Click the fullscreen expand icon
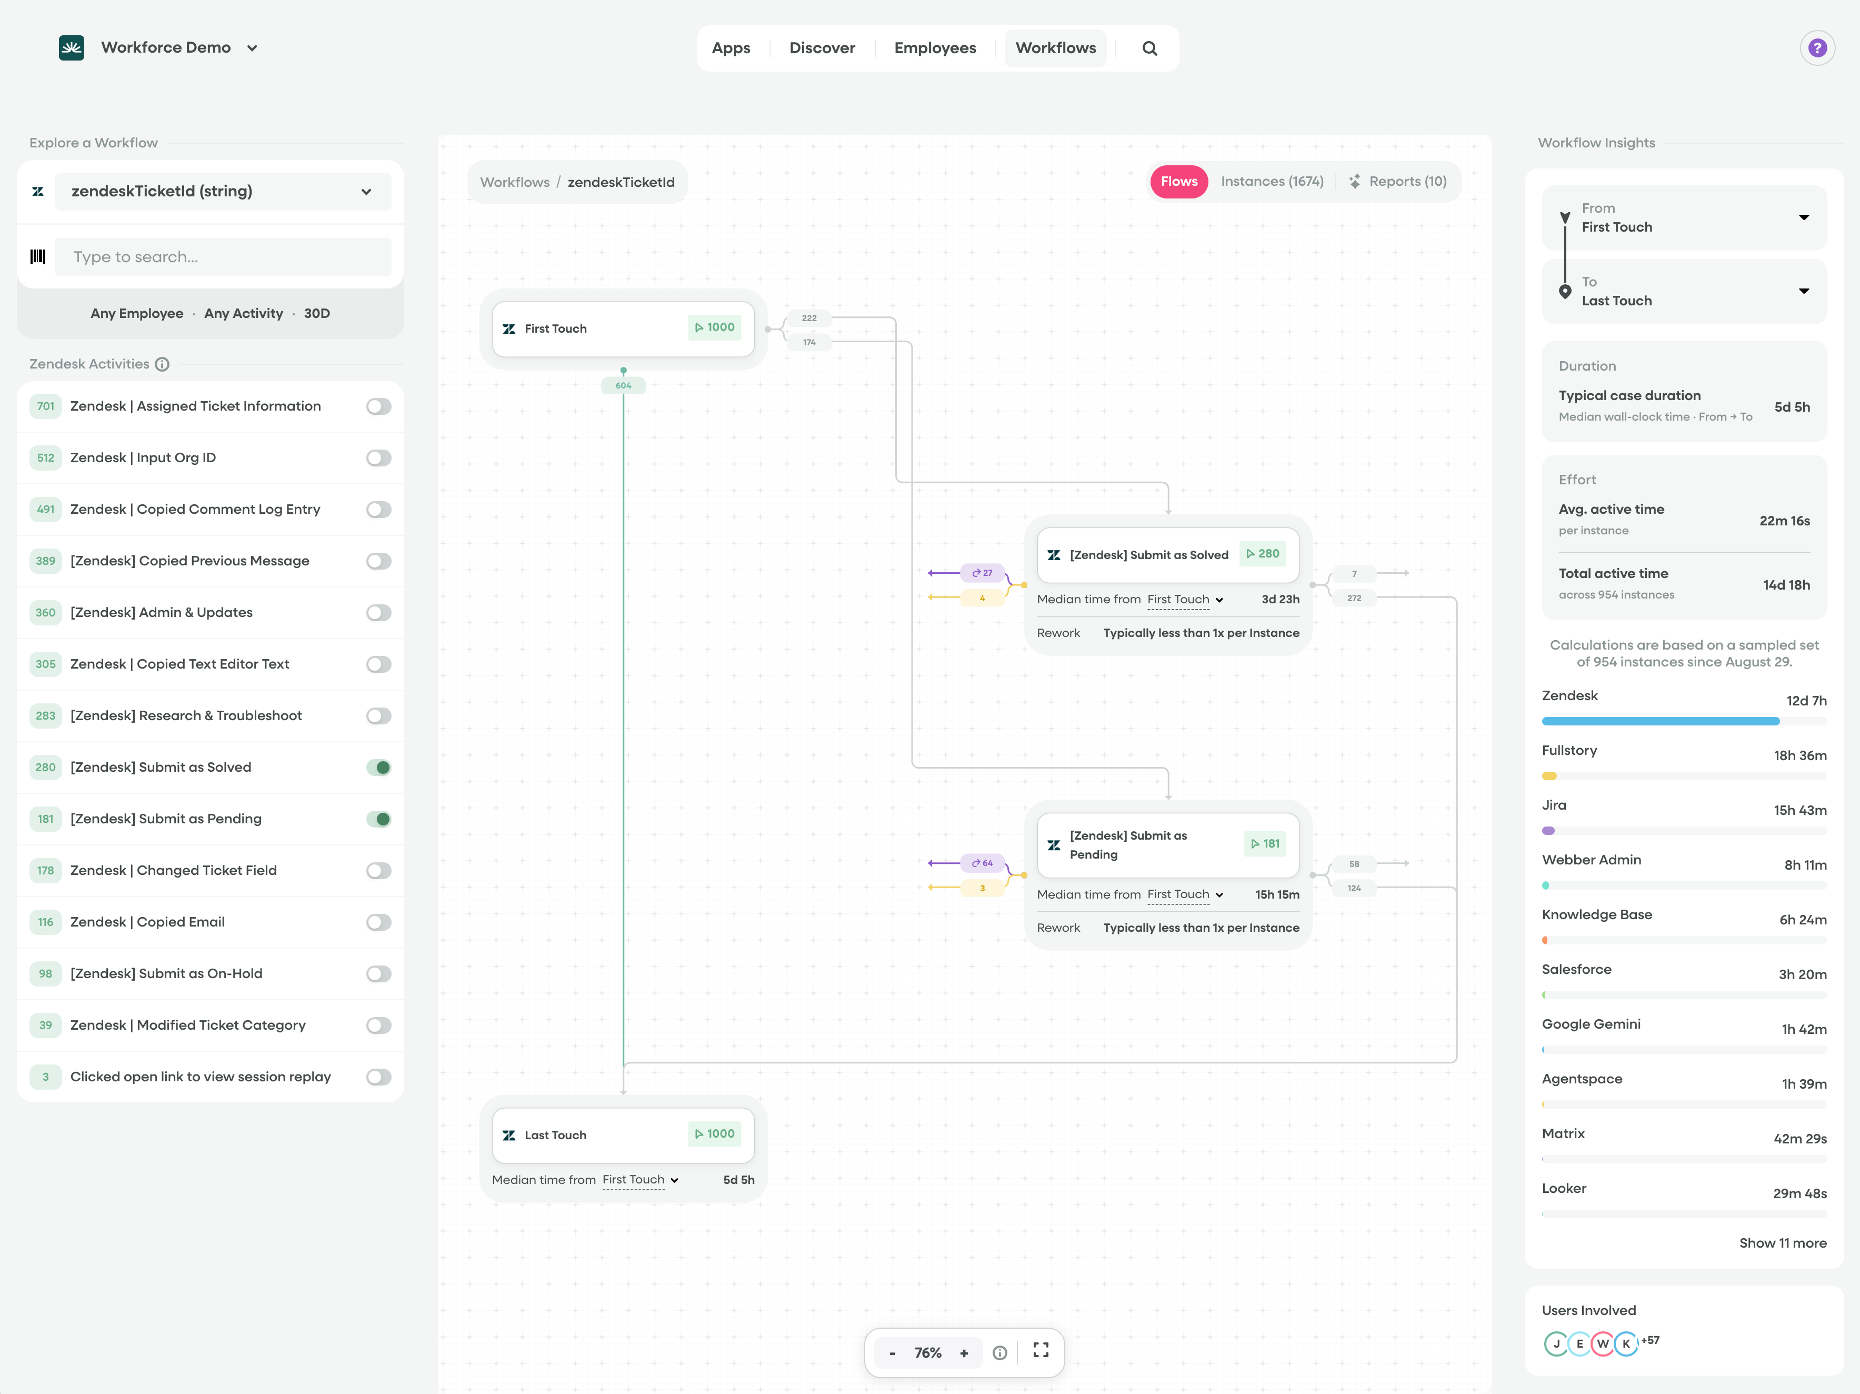The height and width of the screenshot is (1394, 1860). pyautogui.click(x=1040, y=1350)
